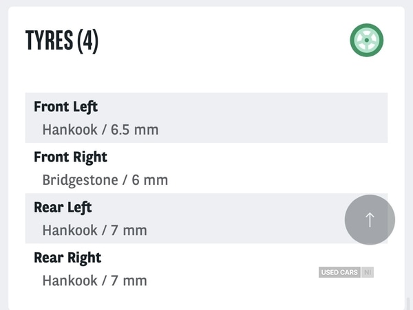Screen dimensions: 413x310
Task: Select the Rear Left tyre label
Action: click(63, 207)
